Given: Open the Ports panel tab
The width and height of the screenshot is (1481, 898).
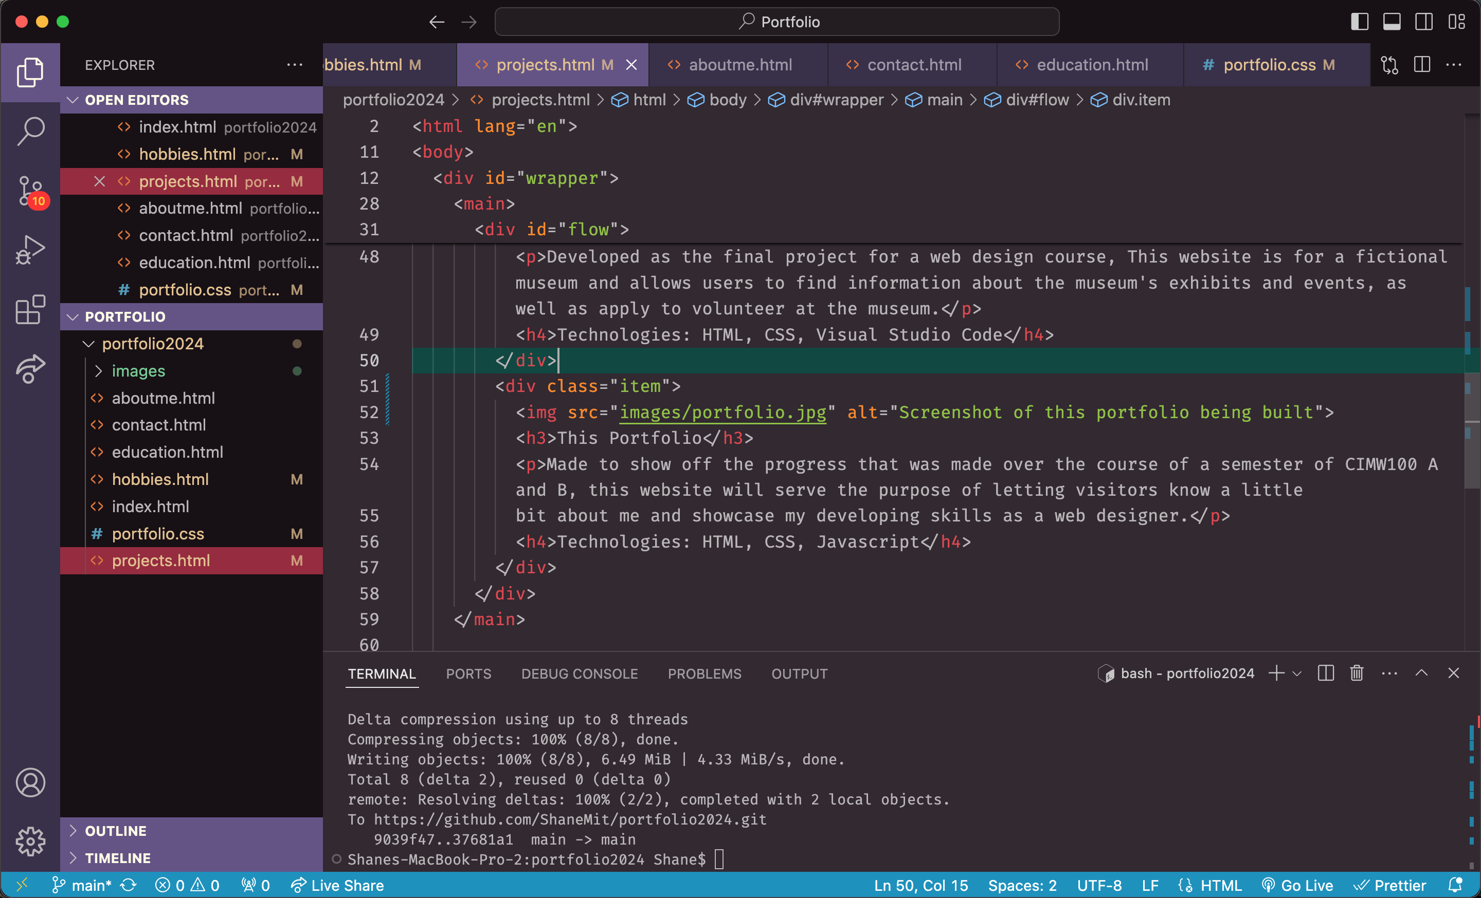Looking at the screenshot, I should click(x=468, y=673).
